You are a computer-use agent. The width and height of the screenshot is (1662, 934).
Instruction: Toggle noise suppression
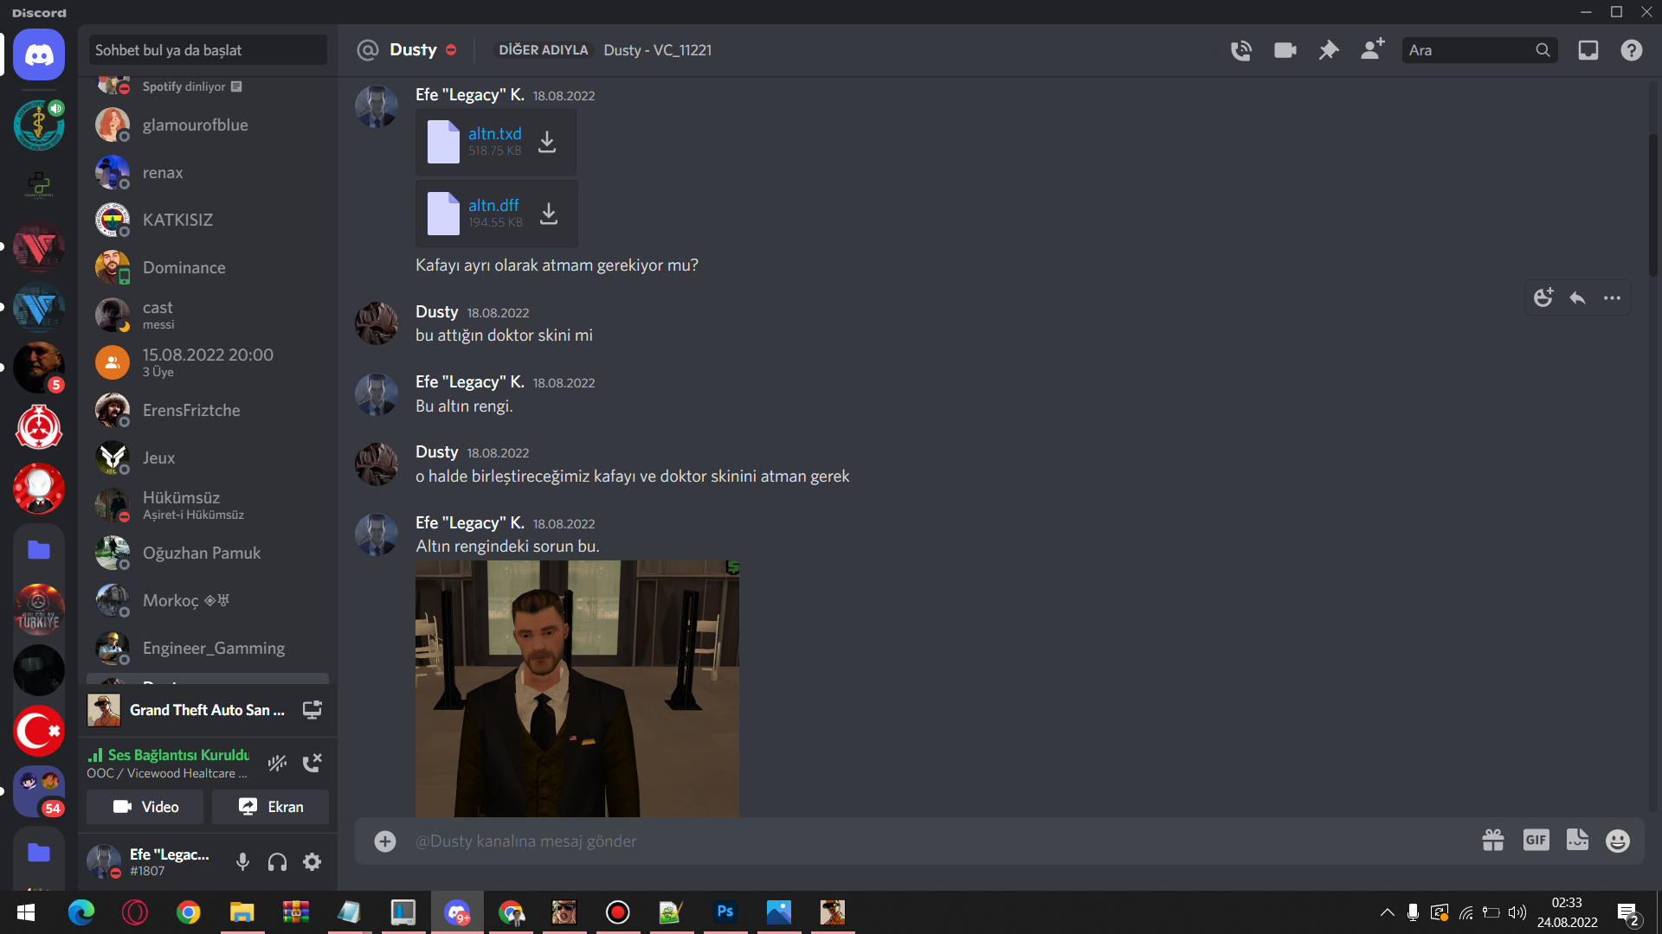click(x=277, y=763)
